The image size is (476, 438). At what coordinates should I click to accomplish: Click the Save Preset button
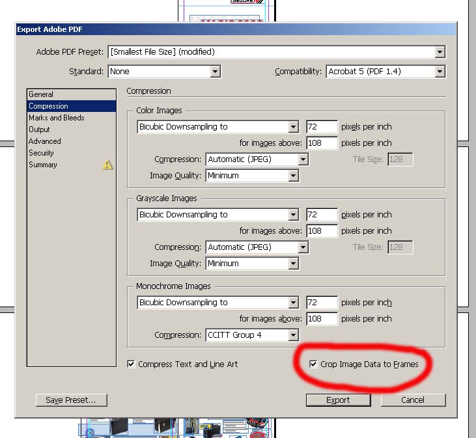pyautogui.click(x=71, y=400)
